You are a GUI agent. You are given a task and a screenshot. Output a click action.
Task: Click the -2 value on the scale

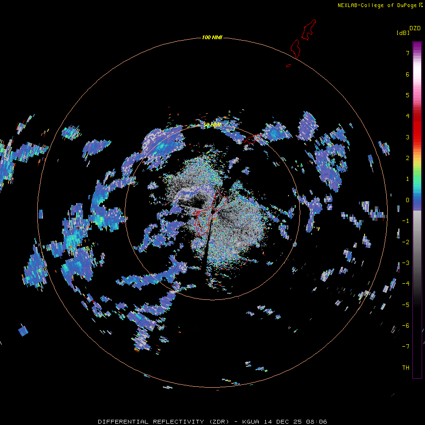pyautogui.click(x=406, y=242)
